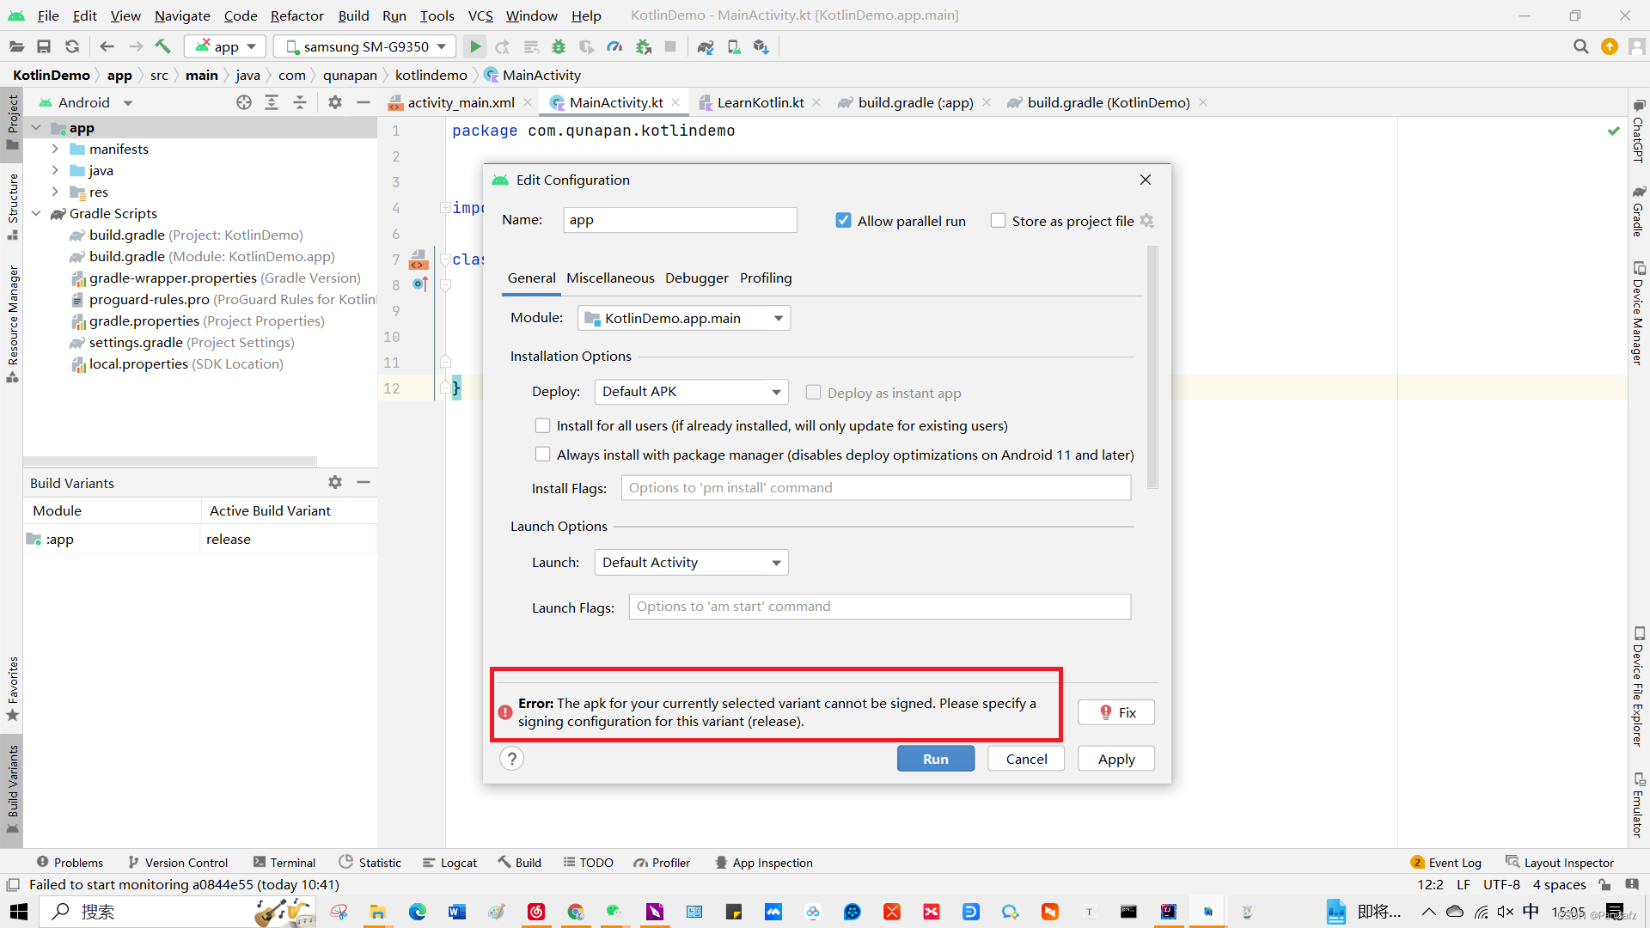The height and width of the screenshot is (928, 1650).
Task: Open the Deploy Default APK dropdown
Action: click(691, 392)
